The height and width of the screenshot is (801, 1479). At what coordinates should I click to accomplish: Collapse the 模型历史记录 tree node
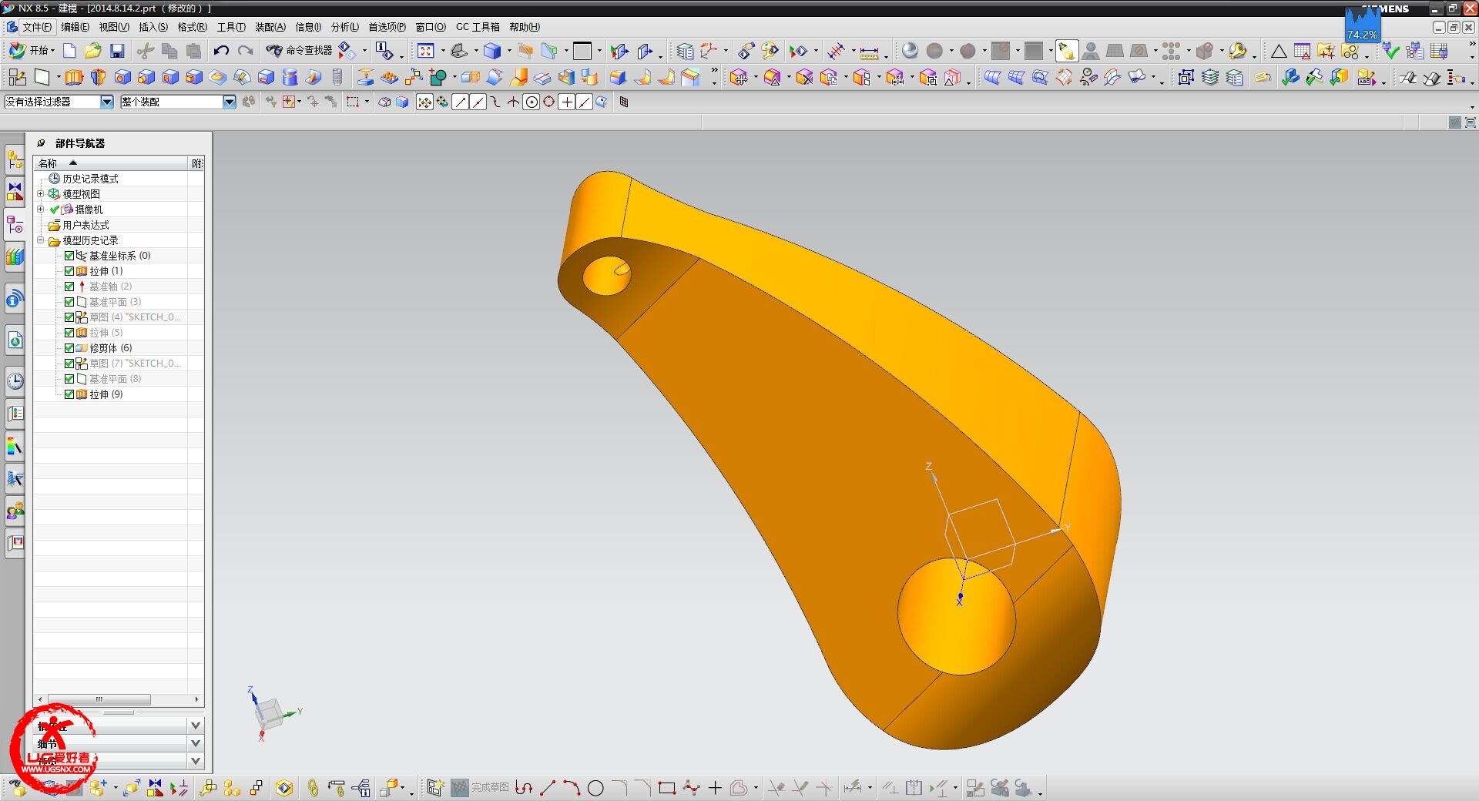41,240
